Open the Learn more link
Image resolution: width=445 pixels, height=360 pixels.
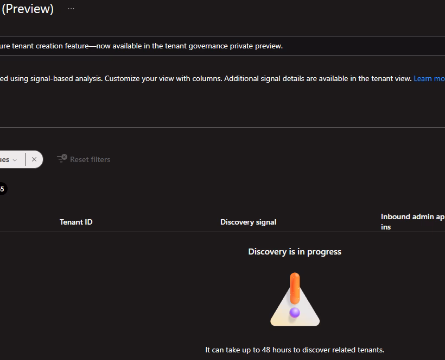pos(429,78)
